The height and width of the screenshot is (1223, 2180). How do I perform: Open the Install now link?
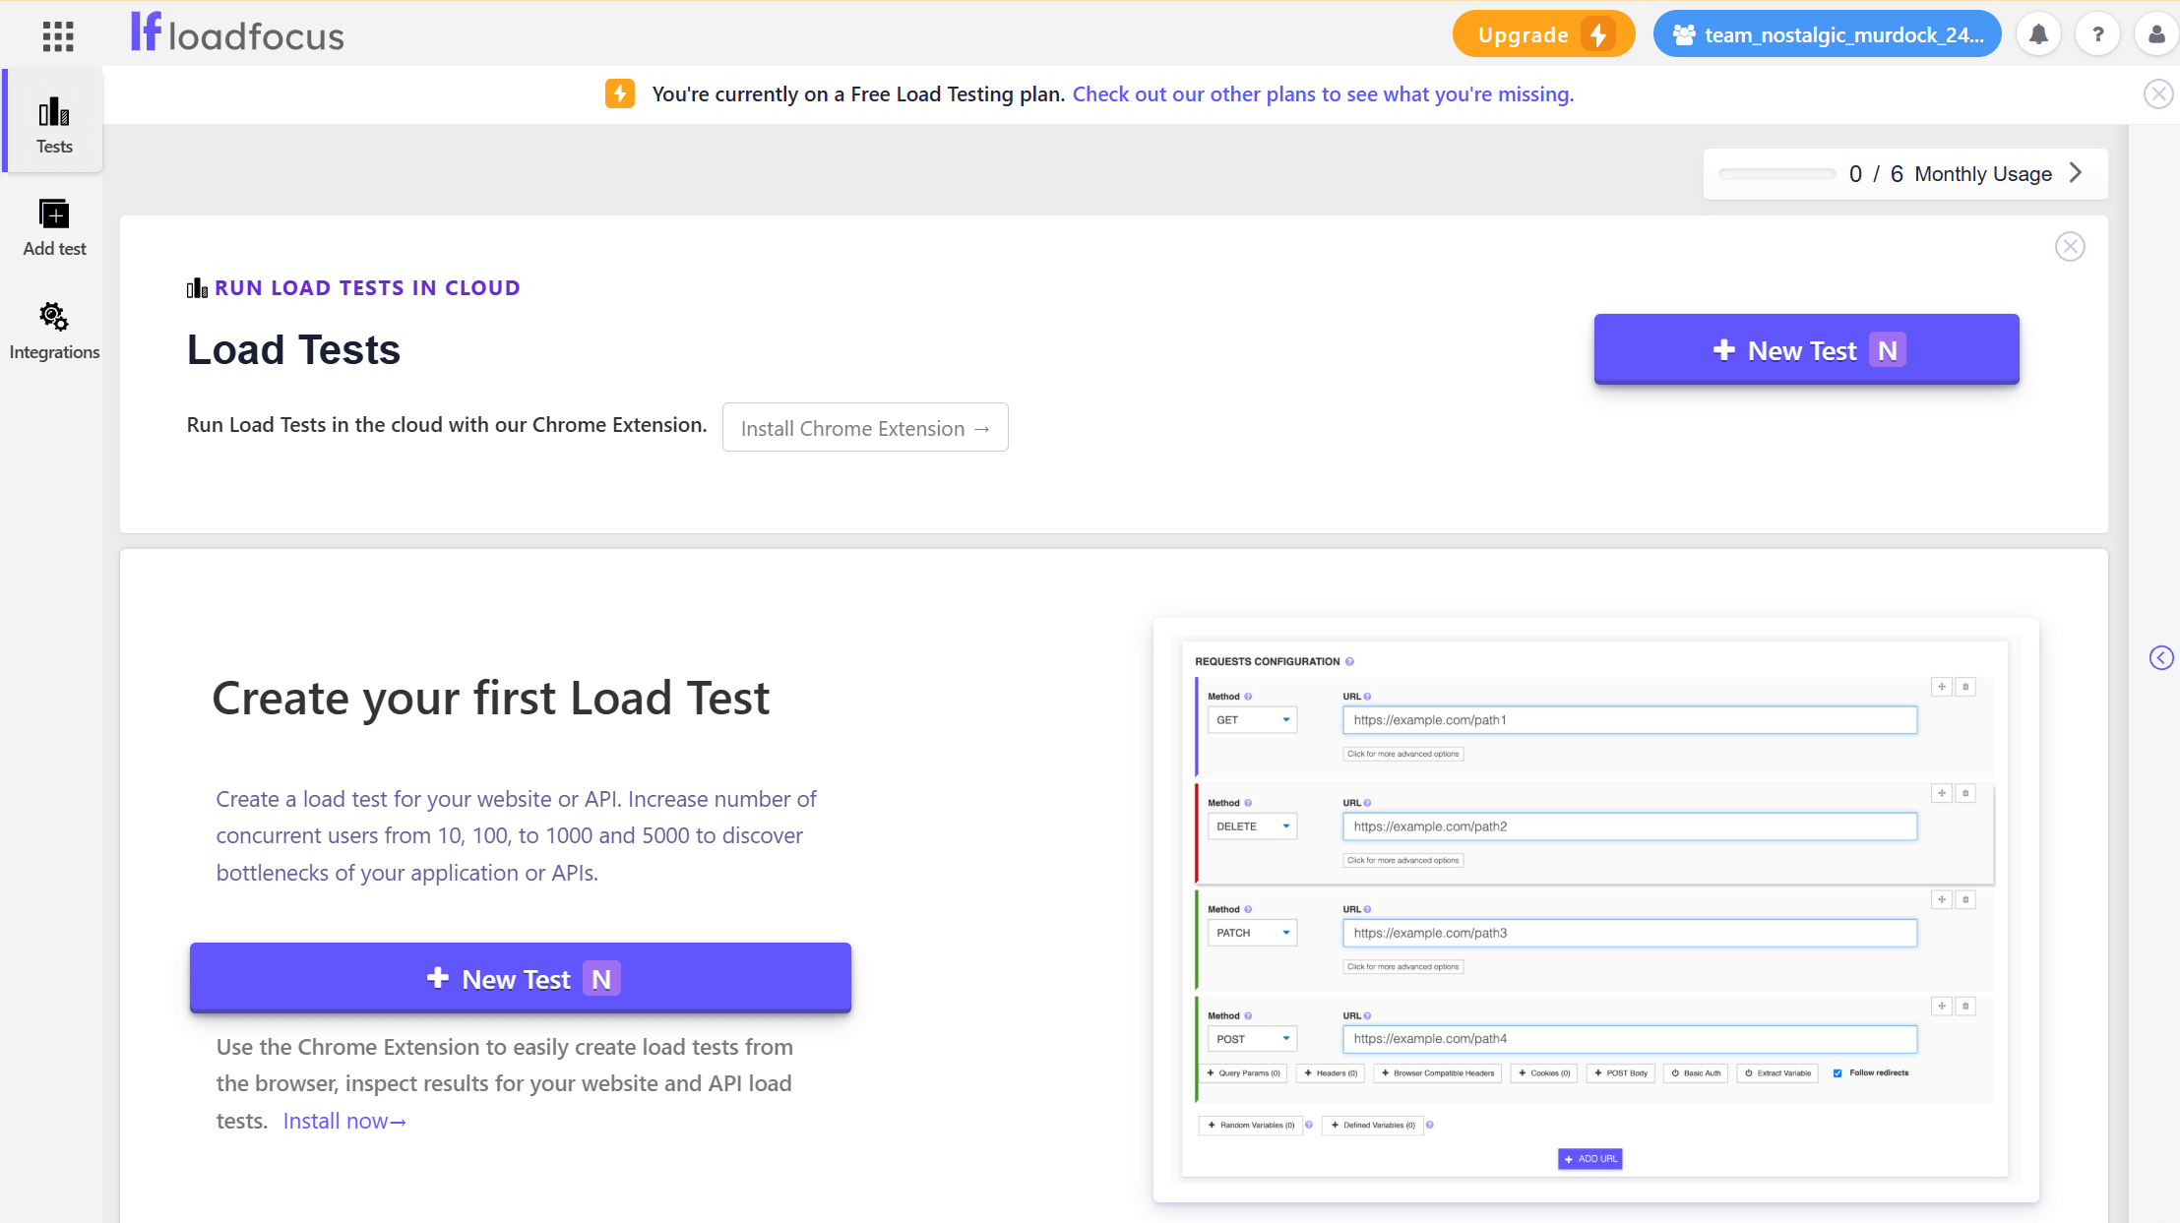(x=343, y=1122)
